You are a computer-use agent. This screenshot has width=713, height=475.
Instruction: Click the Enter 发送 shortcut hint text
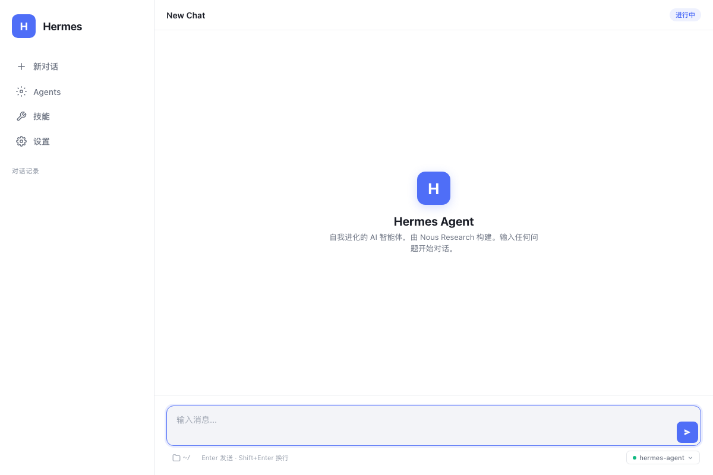(x=245, y=458)
